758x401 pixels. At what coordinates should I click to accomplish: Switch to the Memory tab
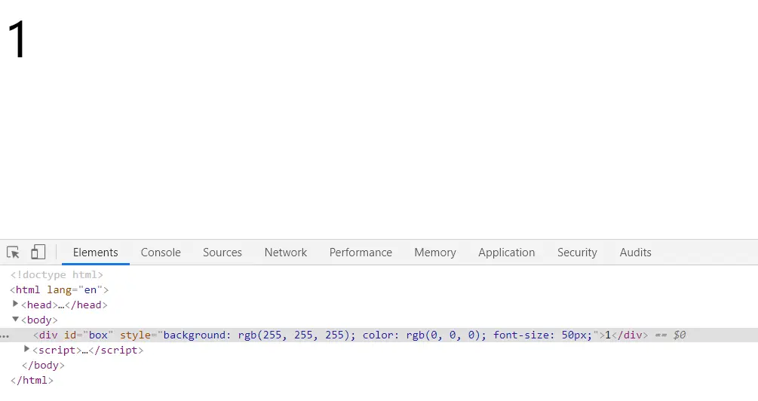pos(435,253)
